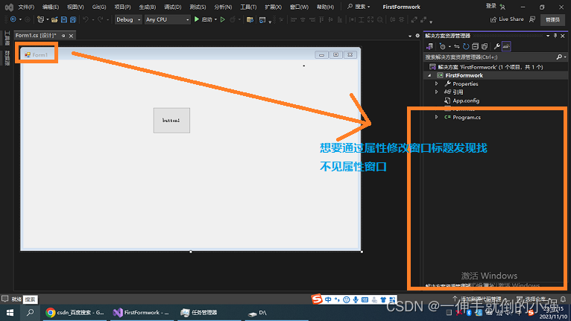Click the Windows Start button
This screenshot has height=321, width=571.
pyautogui.click(x=10, y=313)
